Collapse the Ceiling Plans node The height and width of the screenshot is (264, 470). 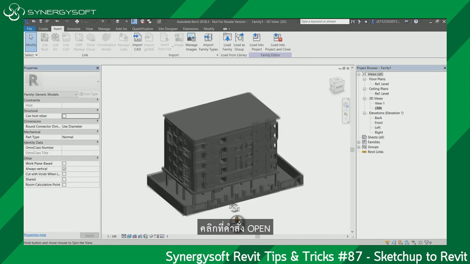tap(365, 89)
